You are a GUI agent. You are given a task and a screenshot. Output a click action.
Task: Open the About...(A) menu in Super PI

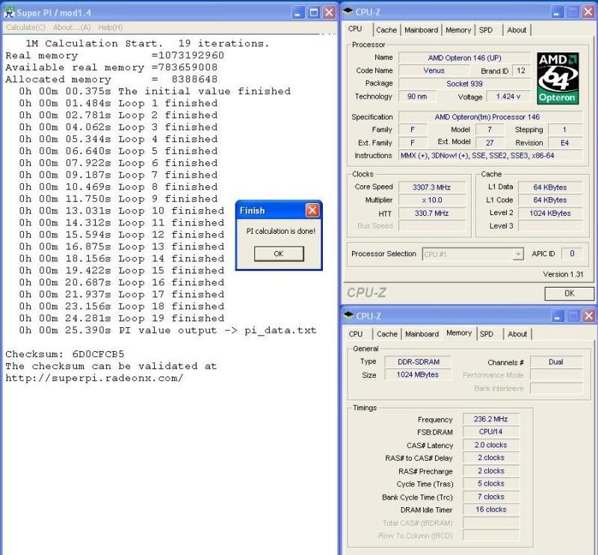(72, 27)
